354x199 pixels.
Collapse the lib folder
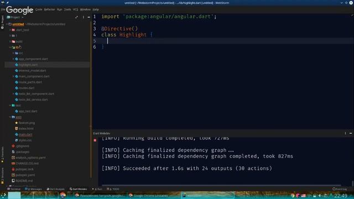(10, 48)
